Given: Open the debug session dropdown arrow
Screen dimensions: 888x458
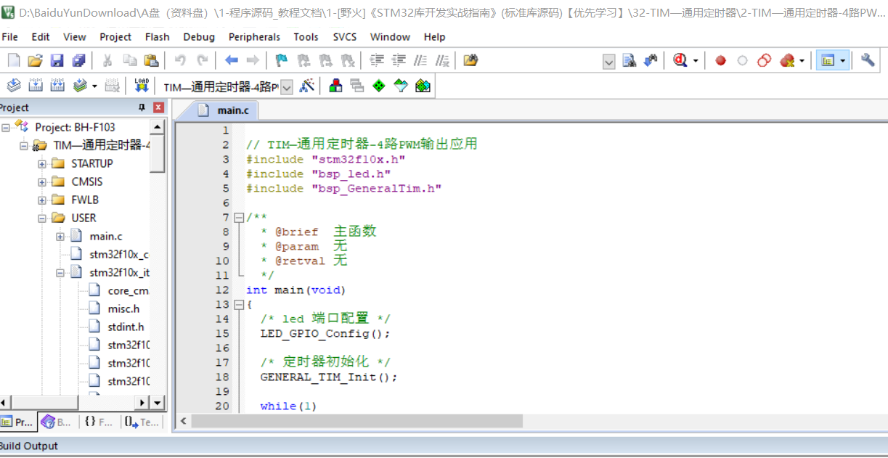Looking at the screenshot, I should (x=696, y=61).
